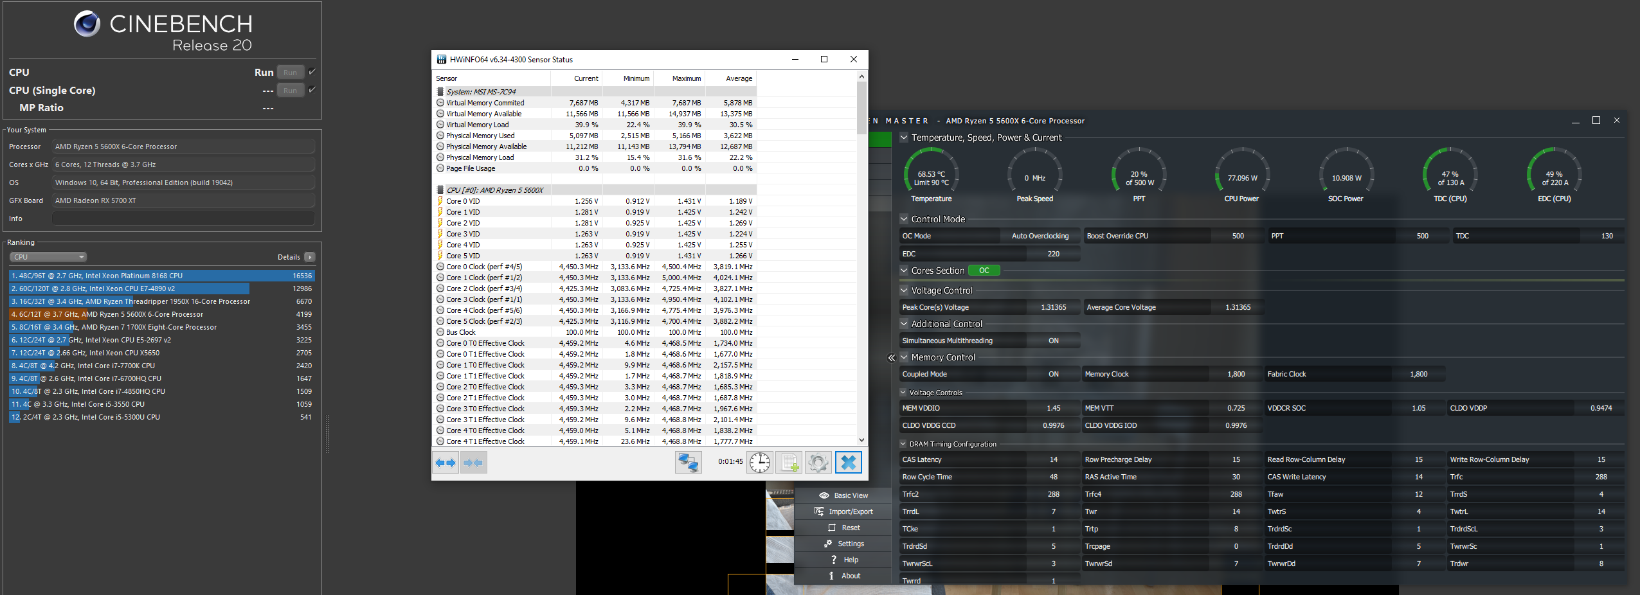Click the Current column header in HWiNFO

click(577, 78)
